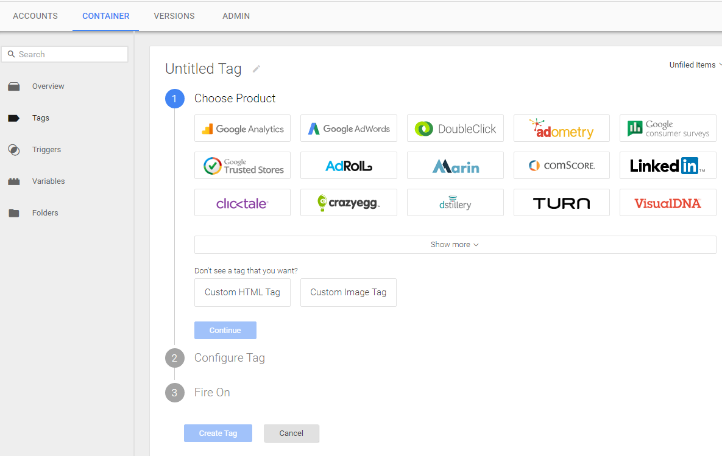The image size is (722, 456).
Task: Select the AdRoll product tile
Action: click(x=349, y=165)
